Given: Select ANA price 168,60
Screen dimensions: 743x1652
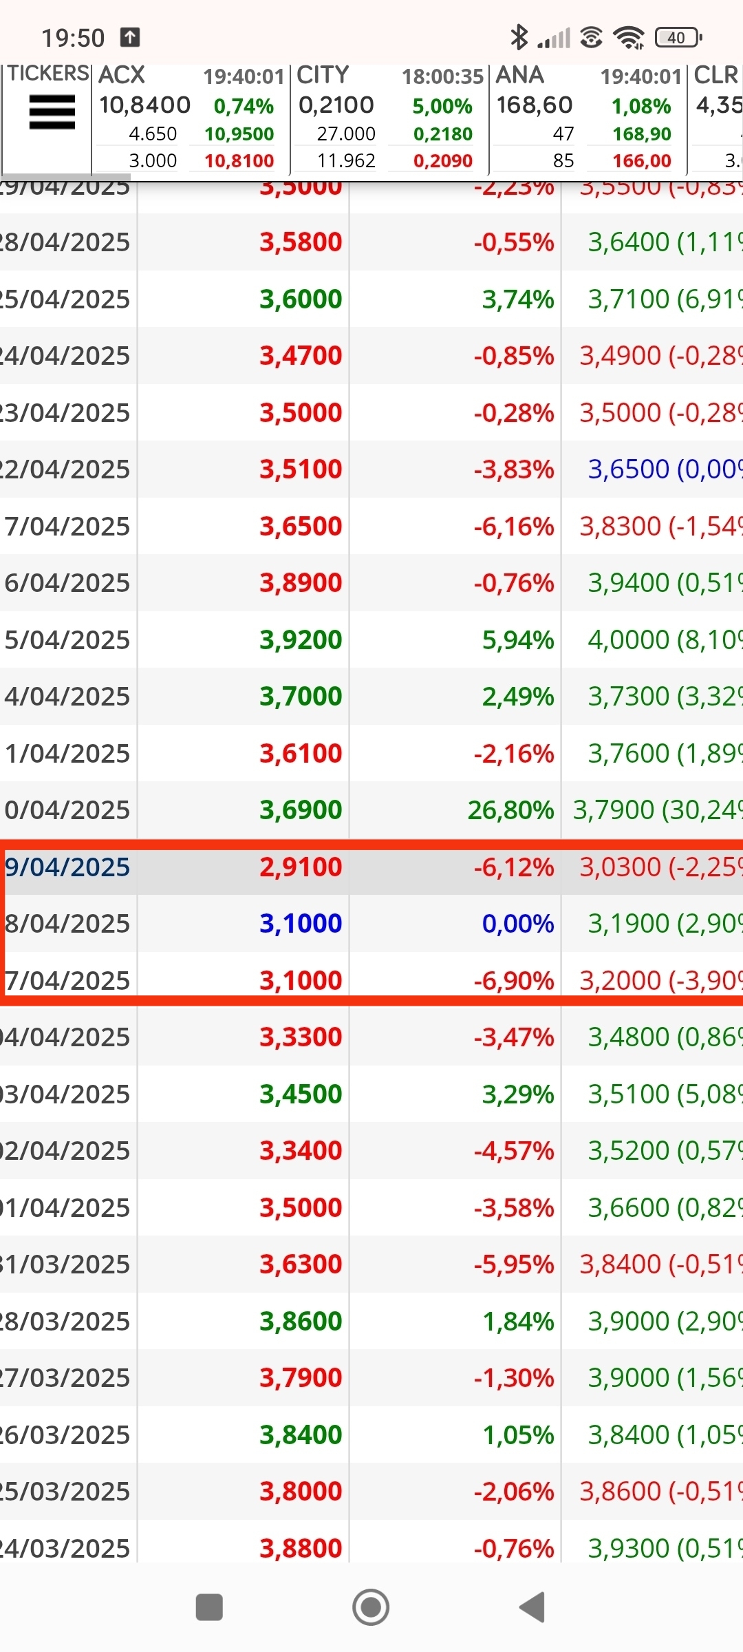Looking at the screenshot, I should pos(535,105).
